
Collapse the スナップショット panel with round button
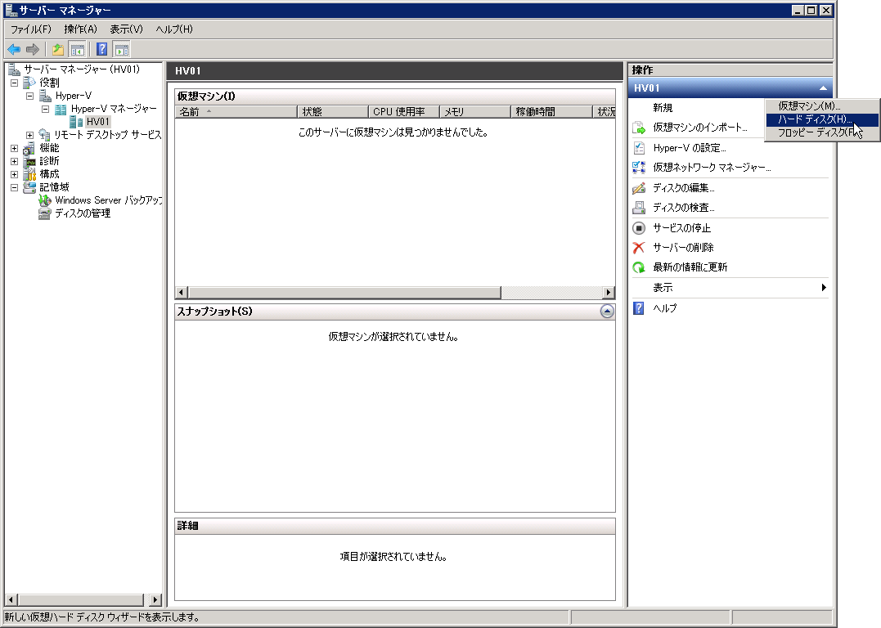[x=606, y=311]
